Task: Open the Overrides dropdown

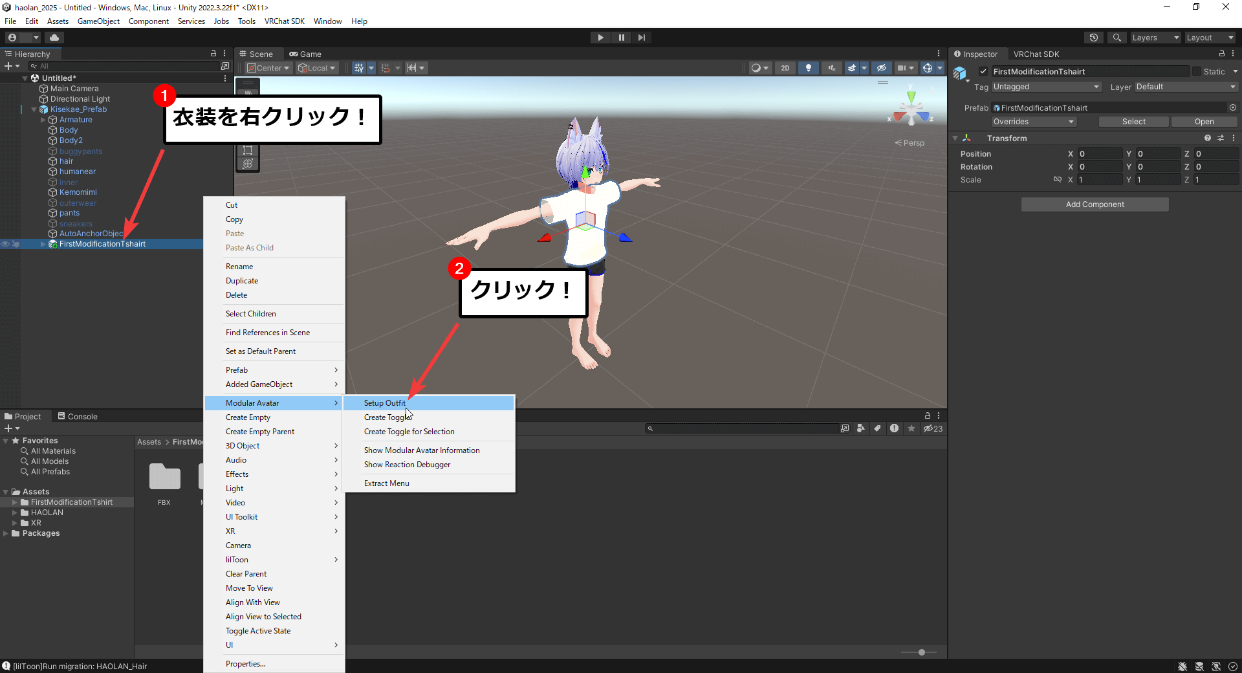Action: coord(1034,122)
